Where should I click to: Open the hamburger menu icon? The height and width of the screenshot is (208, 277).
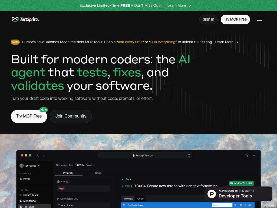coord(259,19)
